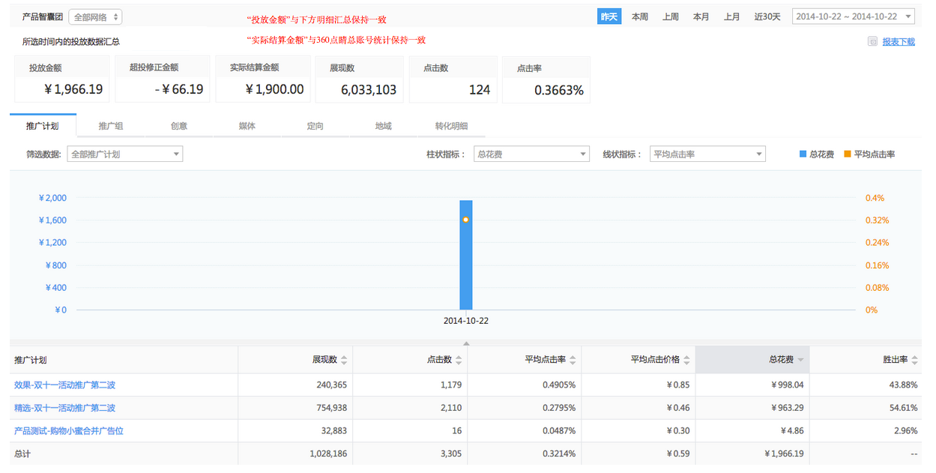The height and width of the screenshot is (473, 936).
Task: Switch to the 定向 tab
Action: 315,126
